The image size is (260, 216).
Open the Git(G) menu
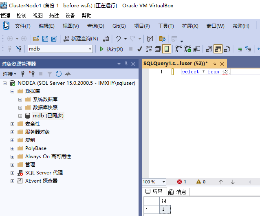(x=119, y=26)
